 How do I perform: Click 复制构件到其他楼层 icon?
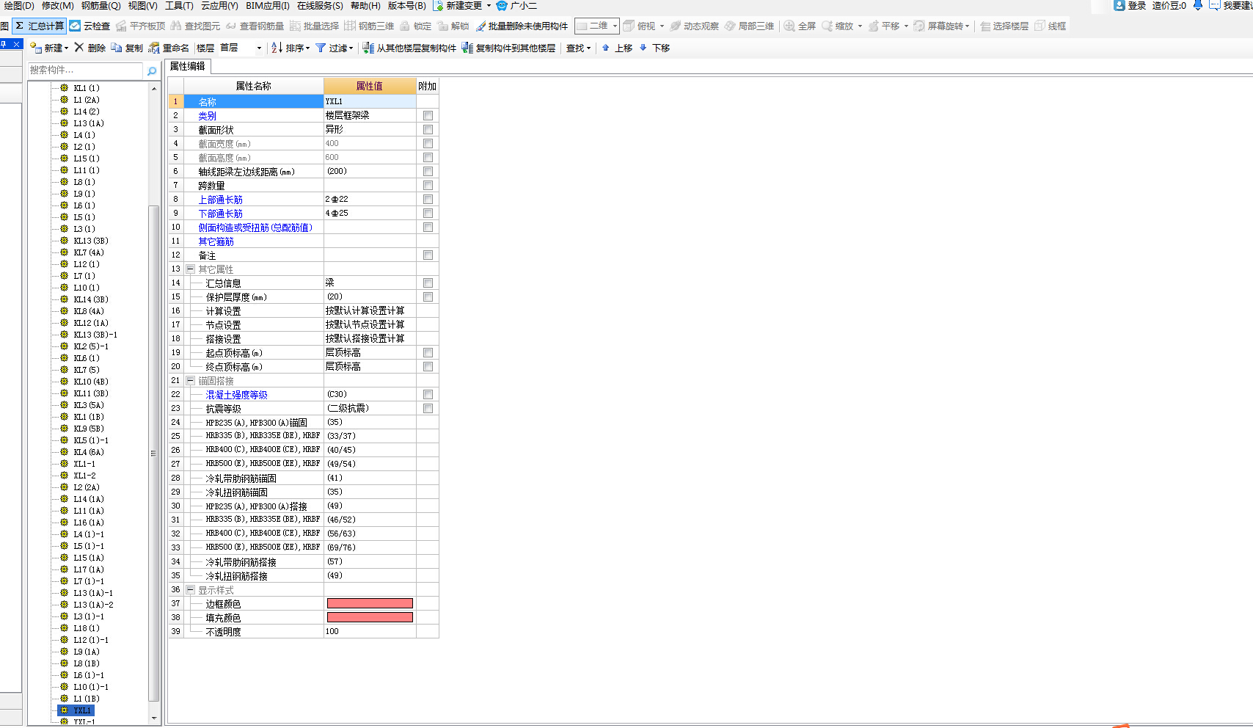click(x=467, y=48)
